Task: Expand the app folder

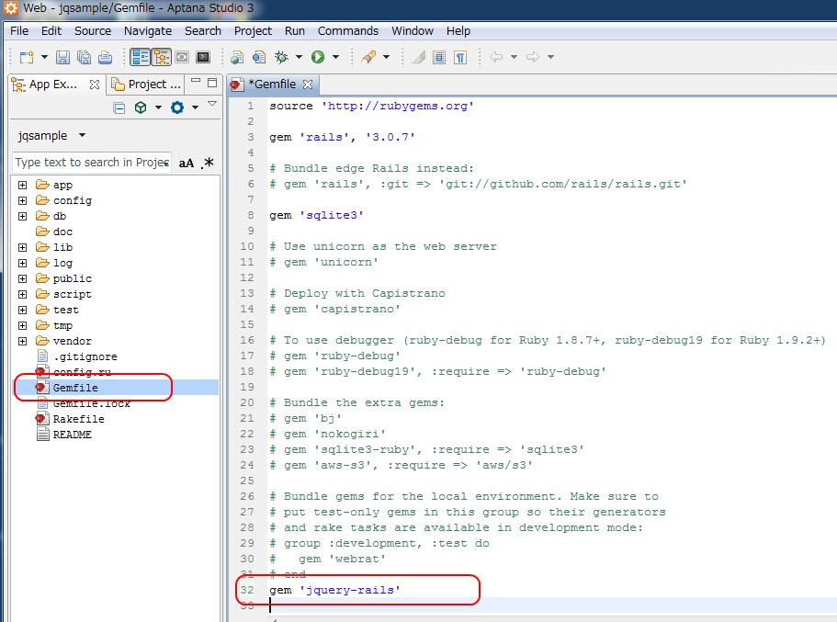Action: coord(22,185)
